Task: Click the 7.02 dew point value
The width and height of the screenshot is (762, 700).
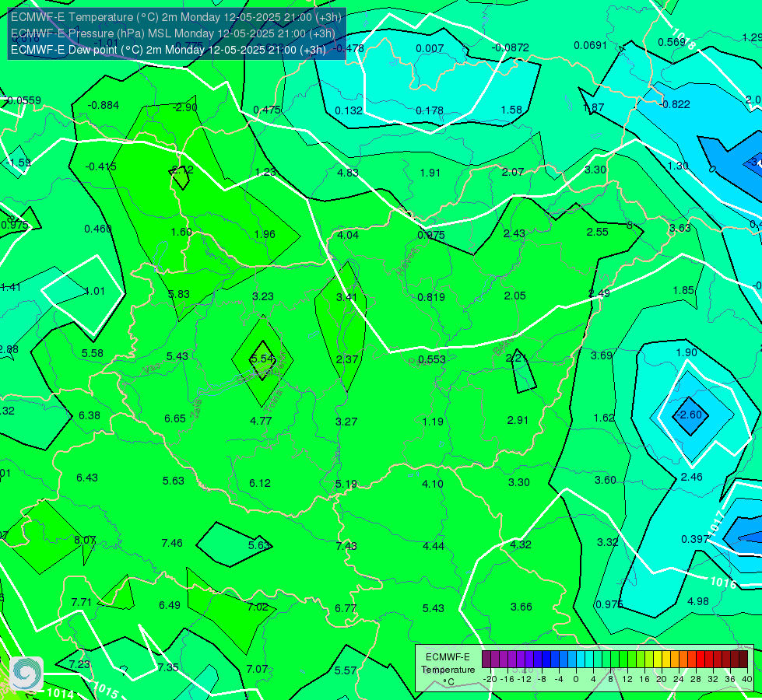Action: [x=258, y=607]
